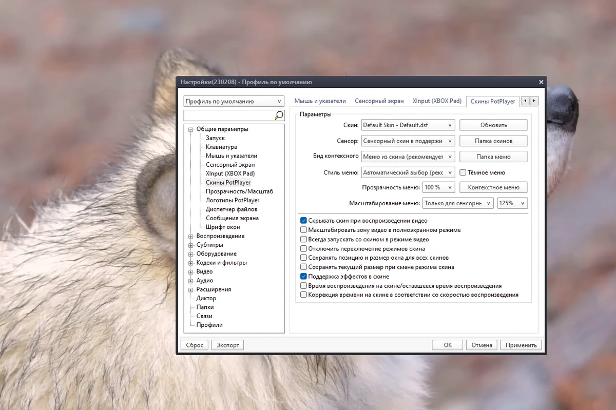Switch to the Сенсорный экран tab
This screenshot has width=616, height=410.
click(379, 101)
